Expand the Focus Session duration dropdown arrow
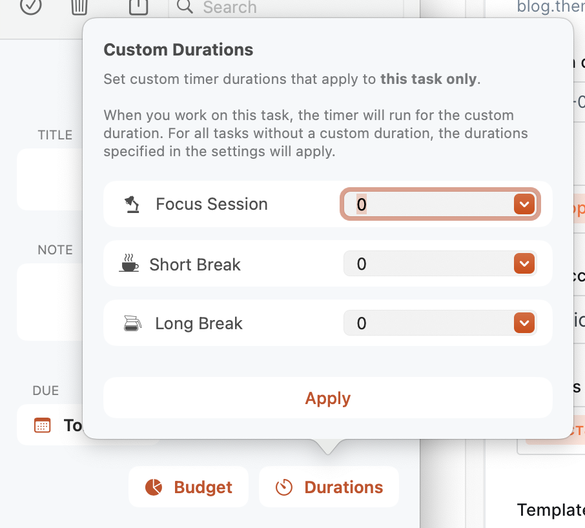The height and width of the screenshot is (528, 585). 524,205
